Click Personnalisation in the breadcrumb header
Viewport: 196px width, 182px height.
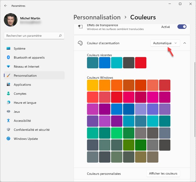[x=97, y=17]
